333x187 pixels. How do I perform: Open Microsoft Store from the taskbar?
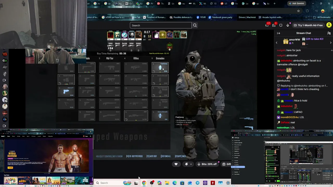click(x=182, y=183)
